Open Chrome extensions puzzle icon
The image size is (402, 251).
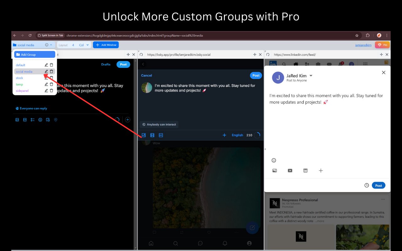[x=368, y=35]
